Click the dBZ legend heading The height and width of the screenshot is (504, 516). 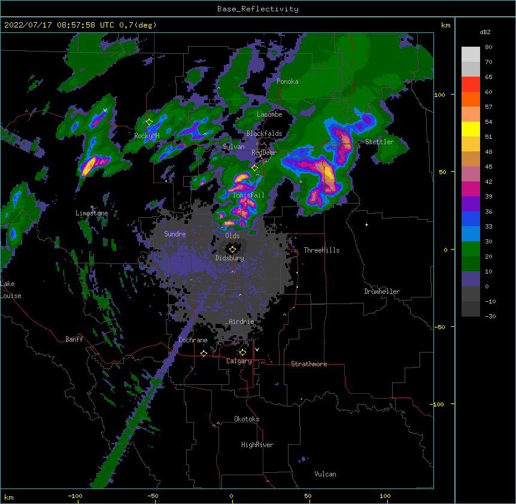click(485, 32)
